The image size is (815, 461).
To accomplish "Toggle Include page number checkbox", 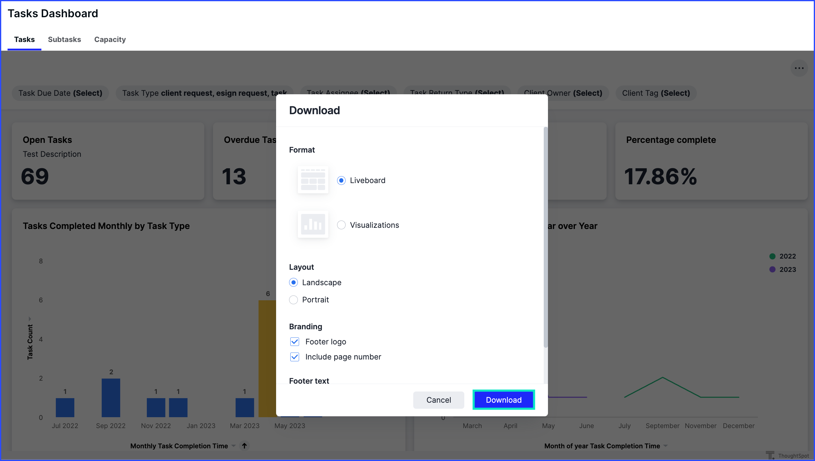I will pos(295,357).
